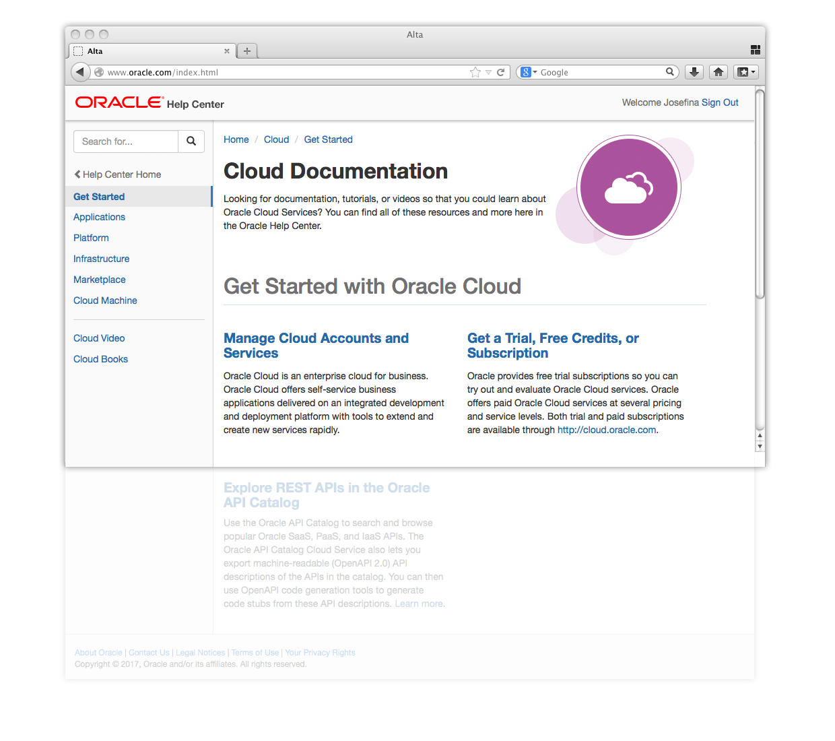Open Manage Cloud Accounts and Services heading
The image size is (835, 741).
click(316, 346)
